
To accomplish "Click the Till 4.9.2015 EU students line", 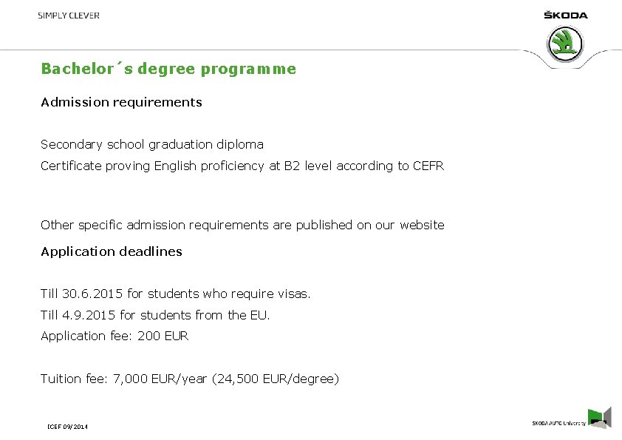I will (x=155, y=315).
